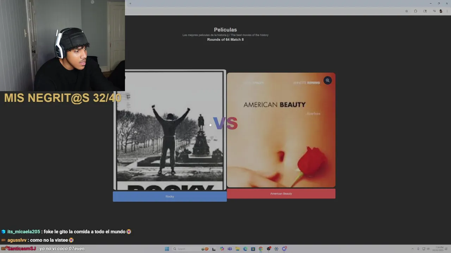Viewport: 451px width, 253px height.
Task: Click the 'Rounds of 64 Match 8' text
Action: (x=225, y=40)
